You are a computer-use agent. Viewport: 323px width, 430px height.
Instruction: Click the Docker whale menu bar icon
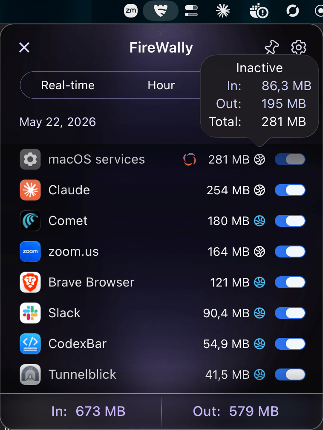[259, 11]
